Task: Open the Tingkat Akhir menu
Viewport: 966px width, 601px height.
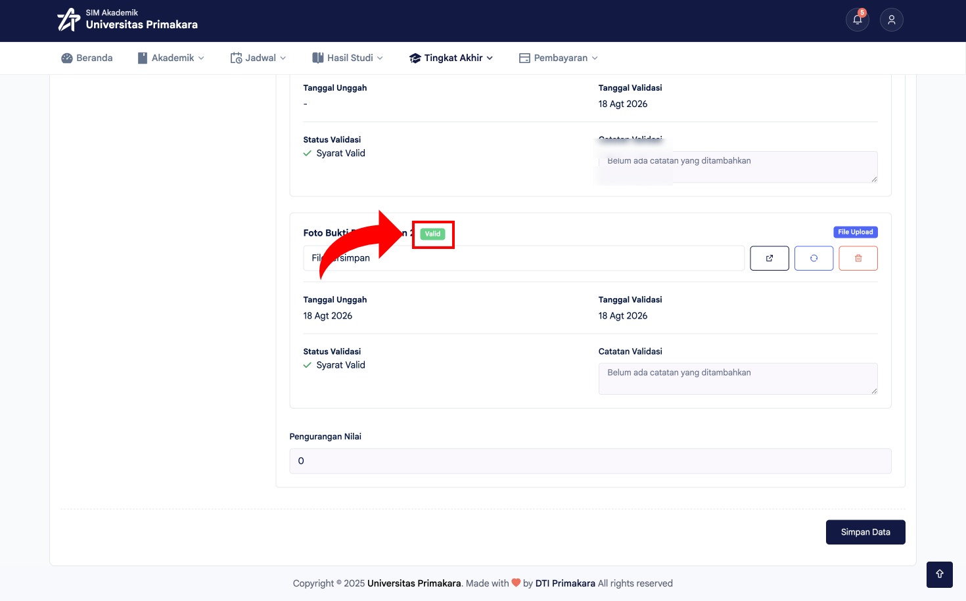Action: point(451,58)
